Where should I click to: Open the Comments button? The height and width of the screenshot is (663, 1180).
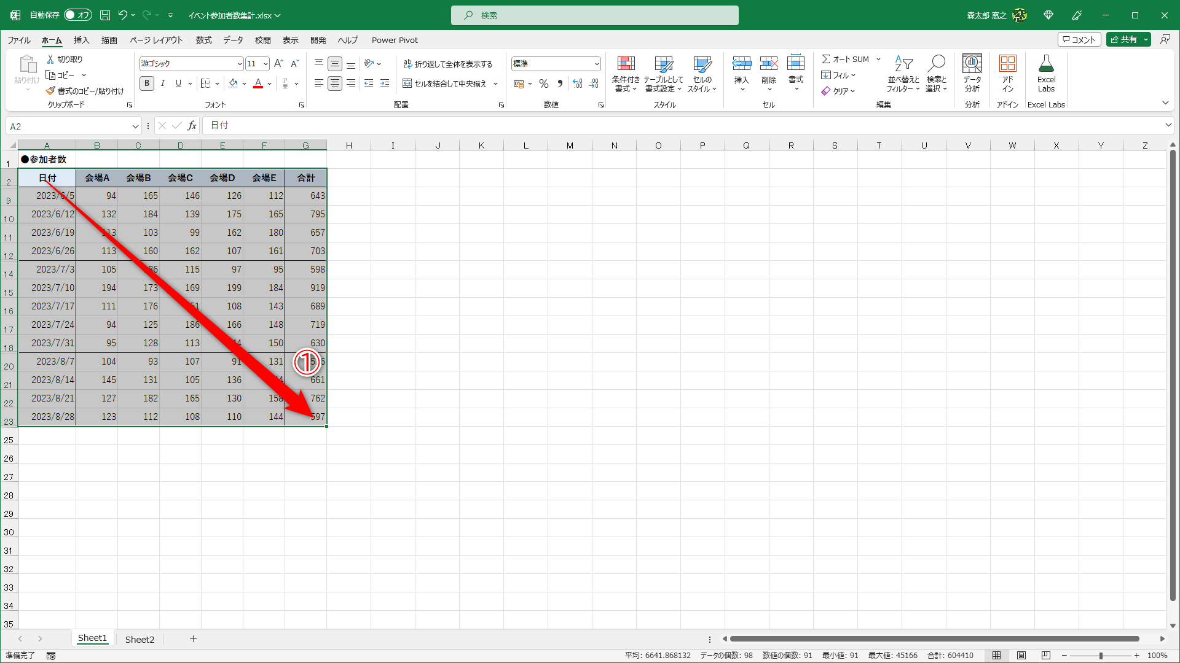(1079, 39)
